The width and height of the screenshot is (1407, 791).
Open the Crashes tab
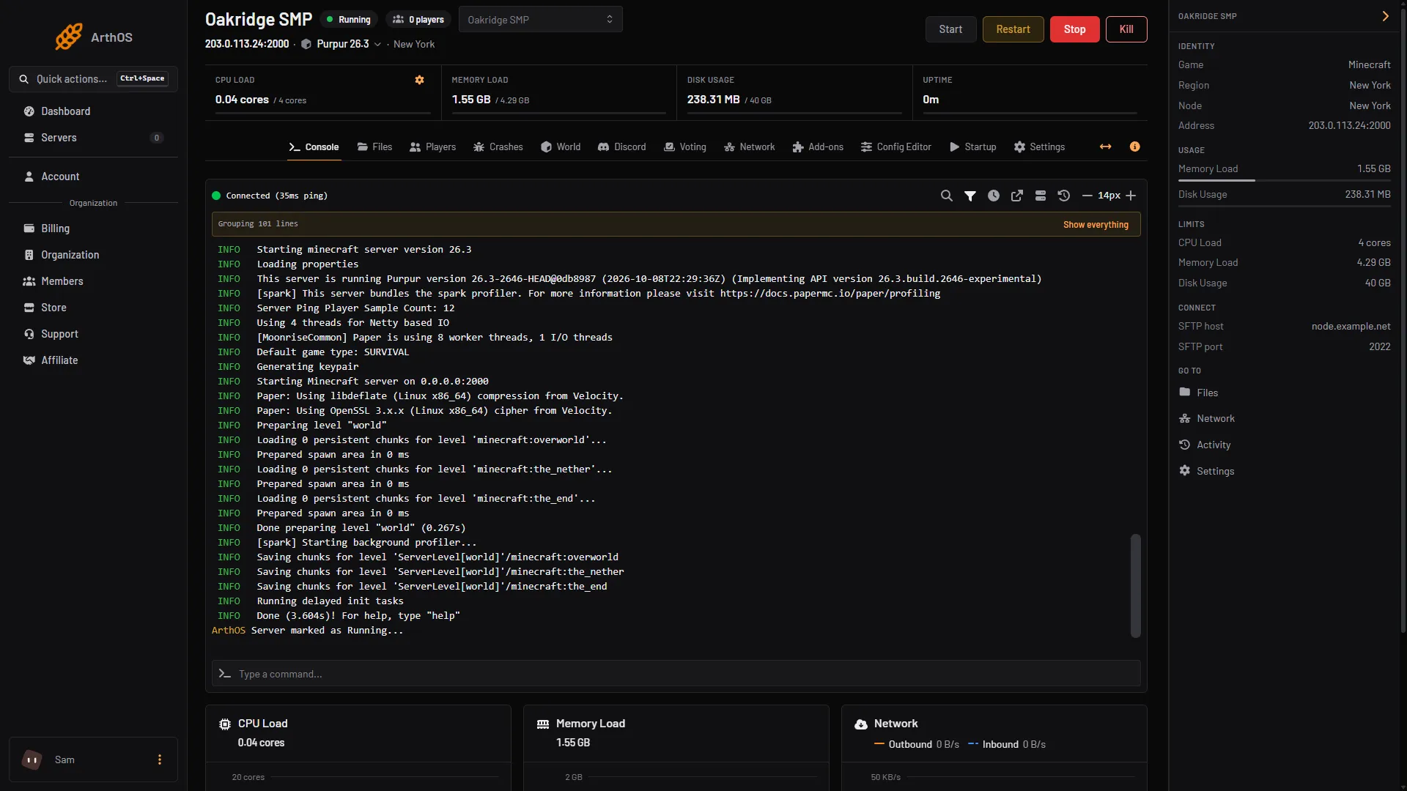498,146
